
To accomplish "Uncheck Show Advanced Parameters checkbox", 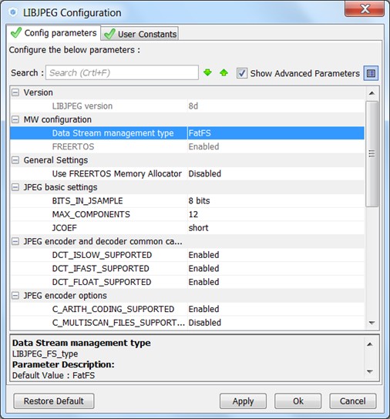I will 242,73.
